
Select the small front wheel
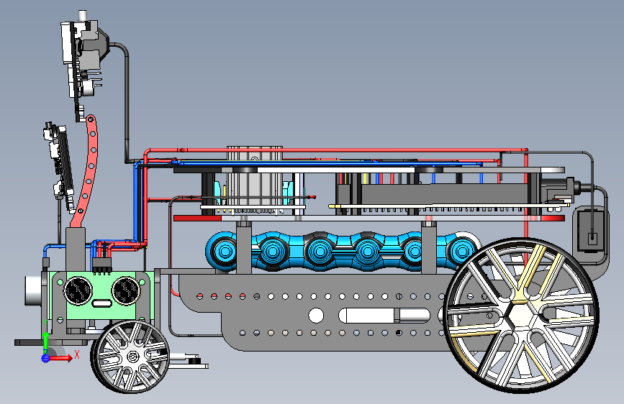[x=130, y=357]
